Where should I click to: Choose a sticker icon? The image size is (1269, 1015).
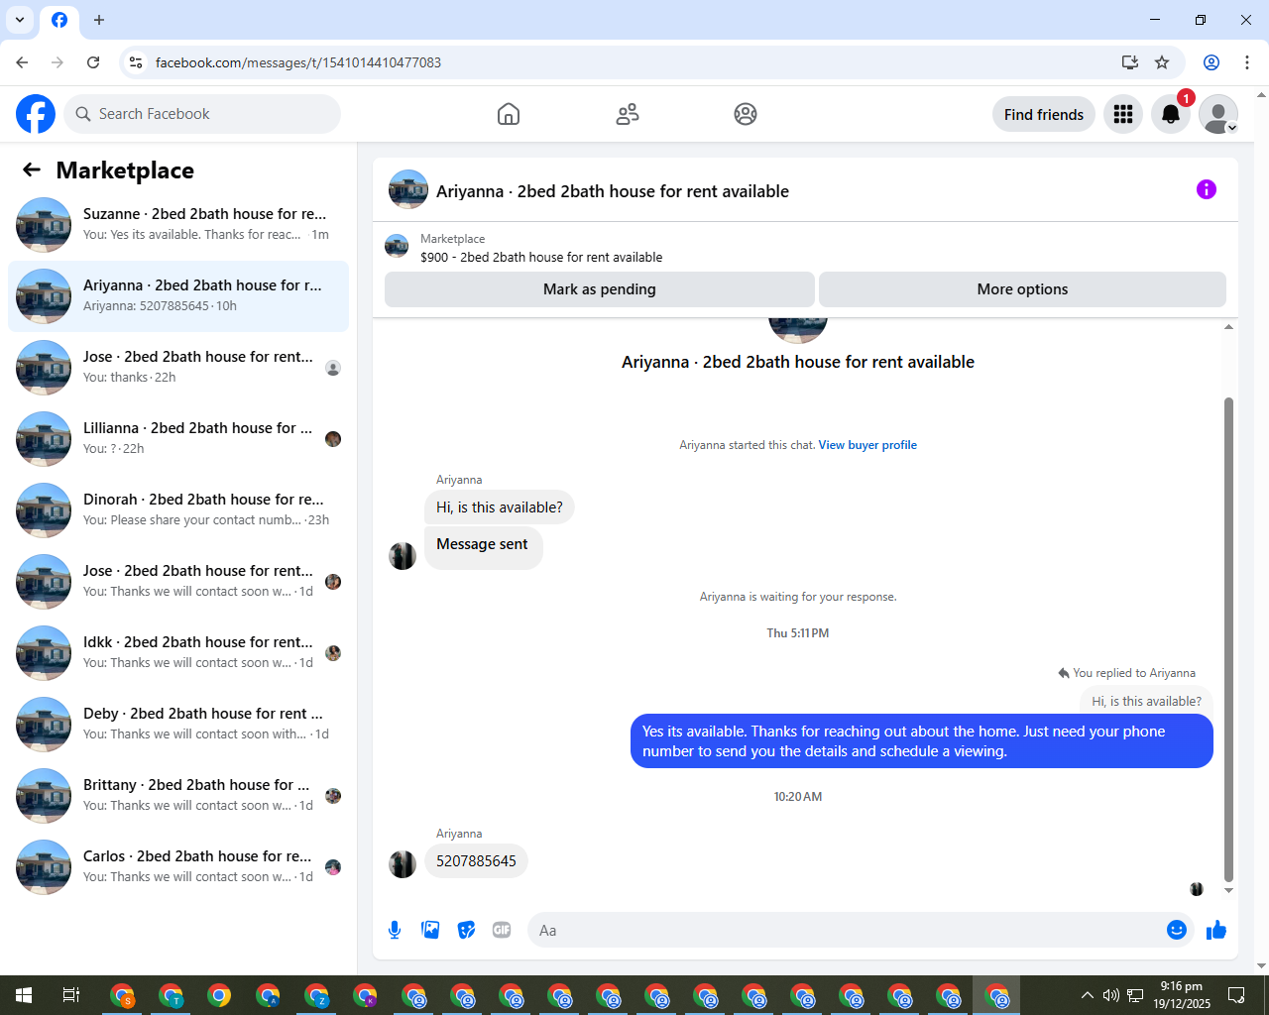click(466, 930)
